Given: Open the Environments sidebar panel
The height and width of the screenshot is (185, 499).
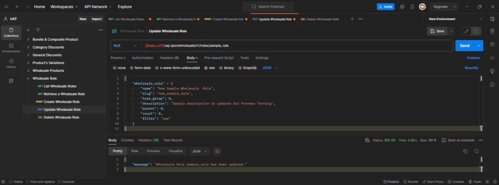Looking at the screenshot, I should click(x=11, y=48).
